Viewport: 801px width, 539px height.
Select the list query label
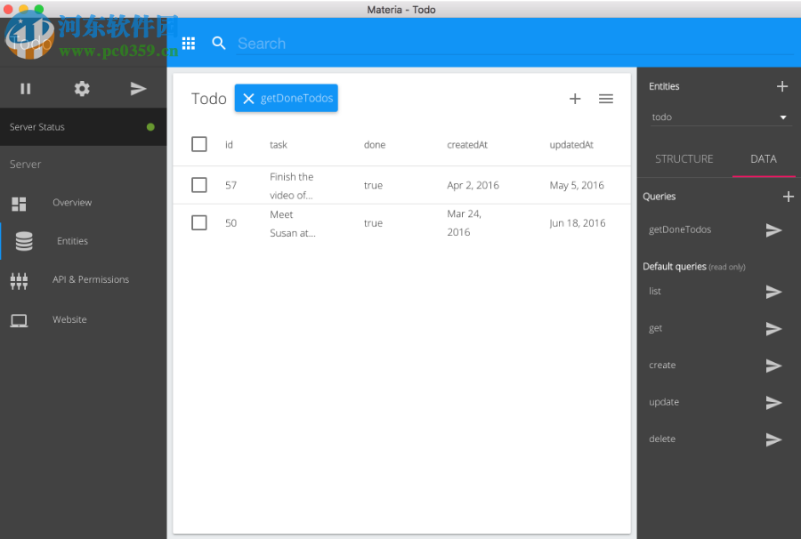click(x=655, y=291)
